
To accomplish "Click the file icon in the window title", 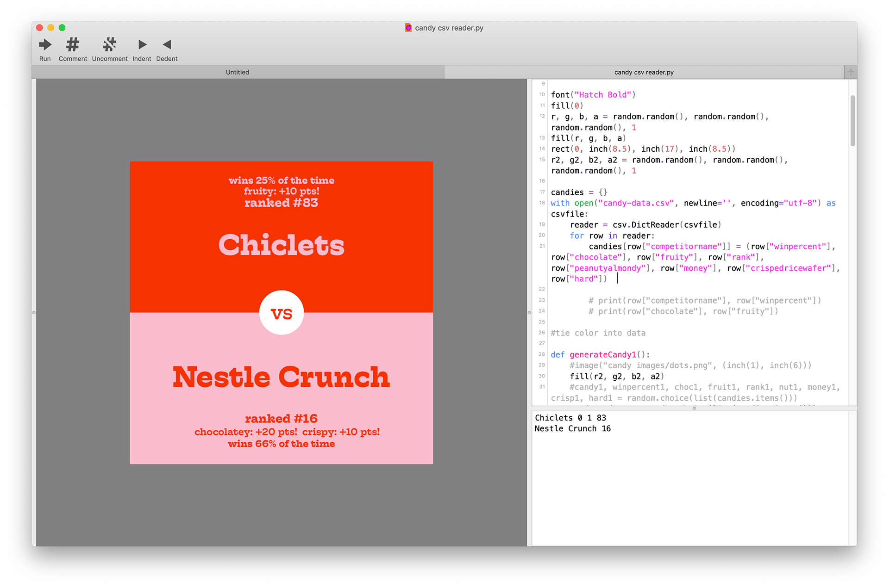I will pyautogui.click(x=408, y=28).
